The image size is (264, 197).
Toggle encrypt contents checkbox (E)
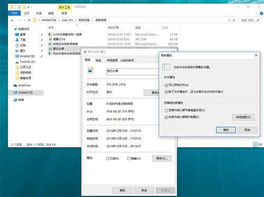coord(166,117)
